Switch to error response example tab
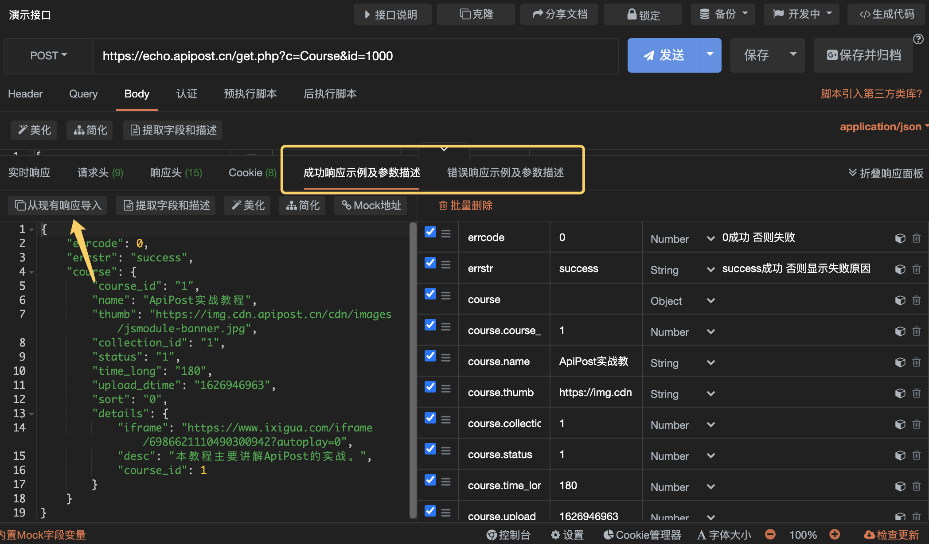Image resolution: width=929 pixels, height=544 pixels. coord(505,173)
